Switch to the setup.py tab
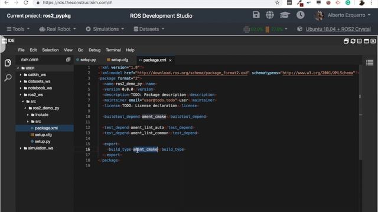The image size is (378, 212). 88,60
